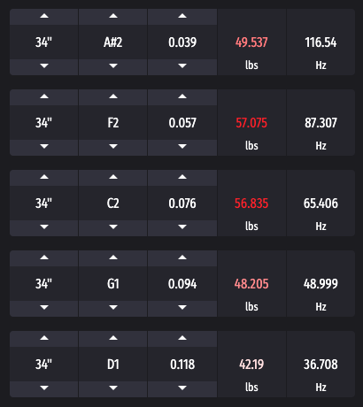Decrease the 0.039 string gauge
The width and height of the screenshot is (363, 407).
[x=182, y=67]
